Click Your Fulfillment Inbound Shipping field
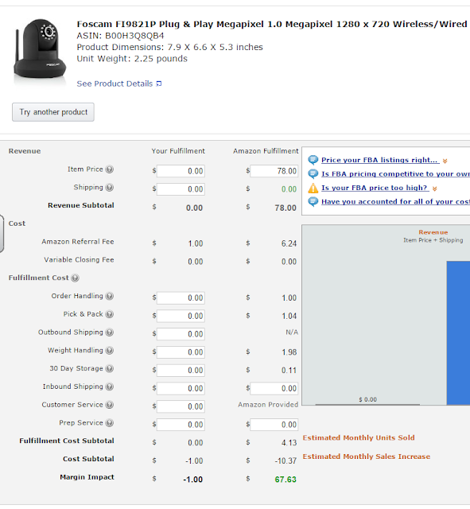This screenshot has width=470, height=509. (181, 389)
